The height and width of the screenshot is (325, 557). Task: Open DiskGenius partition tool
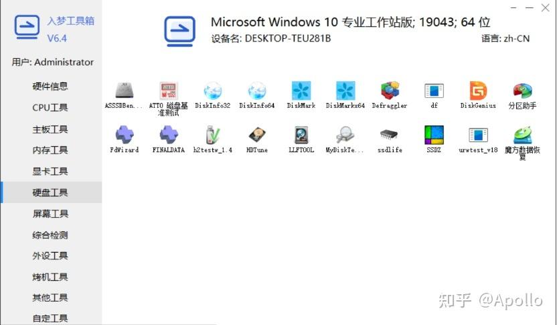[478, 92]
